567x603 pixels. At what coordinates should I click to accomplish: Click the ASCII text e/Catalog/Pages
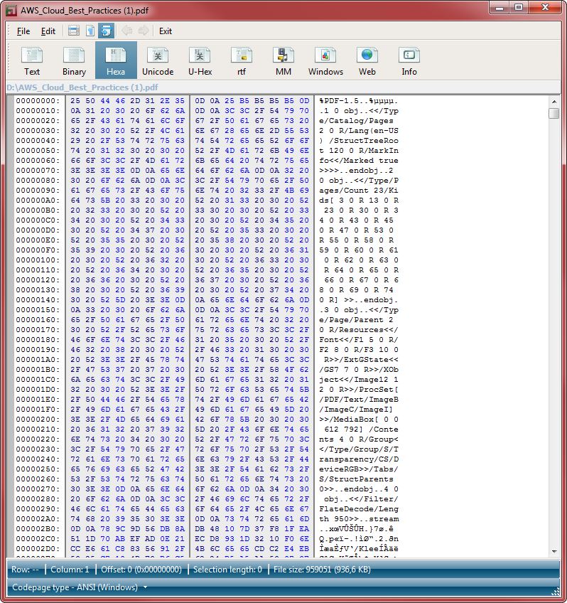pyautogui.click(x=356, y=121)
